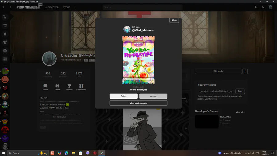The image size is (277, 156).
Task: Click the Windows taskbar search box
Action: (x=28, y=153)
